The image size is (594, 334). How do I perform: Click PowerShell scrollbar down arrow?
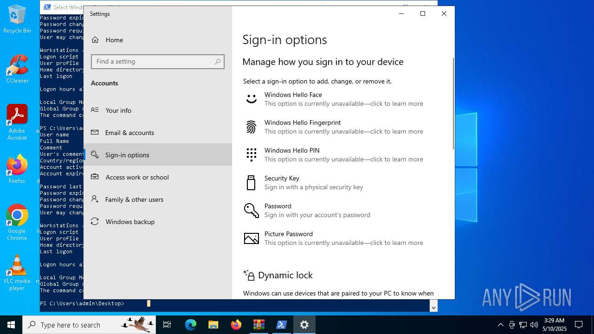[433, 307]
